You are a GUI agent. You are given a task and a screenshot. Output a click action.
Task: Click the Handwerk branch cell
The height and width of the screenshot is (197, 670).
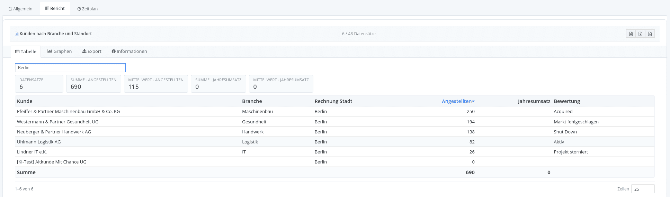pyautogui.click(x=253, y=132)
